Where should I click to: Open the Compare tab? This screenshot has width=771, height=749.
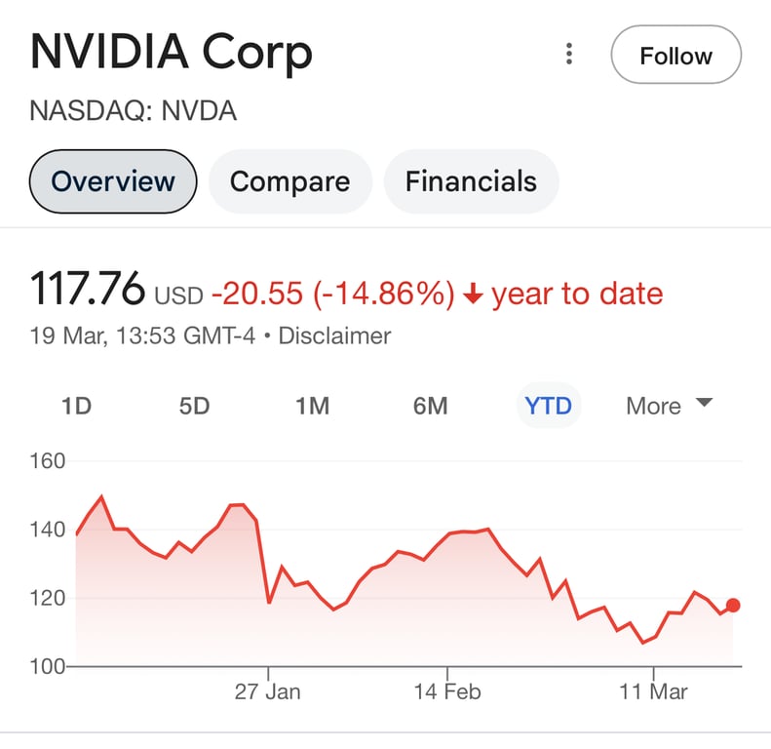tap(289, 181)
